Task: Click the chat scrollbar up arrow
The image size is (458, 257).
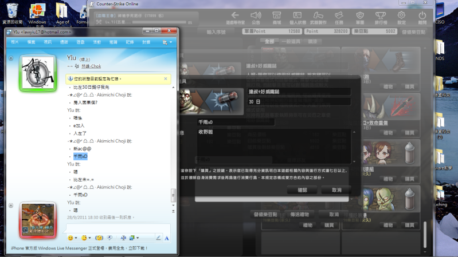Action: point(173,87)
